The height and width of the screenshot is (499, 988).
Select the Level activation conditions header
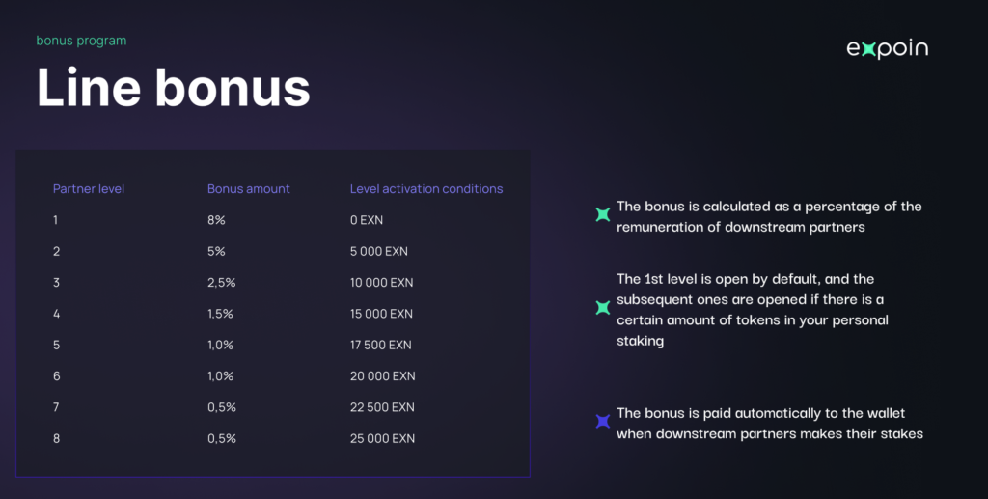pyautogui.click(x=425, y=188)
